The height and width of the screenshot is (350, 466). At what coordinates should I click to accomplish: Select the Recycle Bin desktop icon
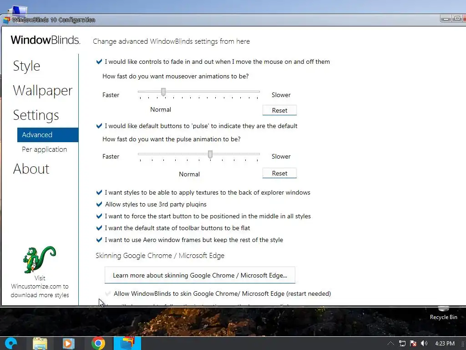[443, 314]
